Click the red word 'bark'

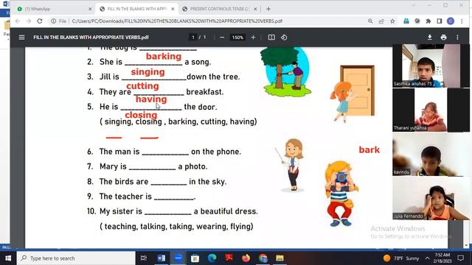369,149
